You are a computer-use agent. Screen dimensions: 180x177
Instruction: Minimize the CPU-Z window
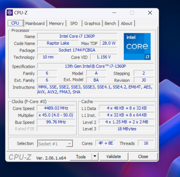114,13
